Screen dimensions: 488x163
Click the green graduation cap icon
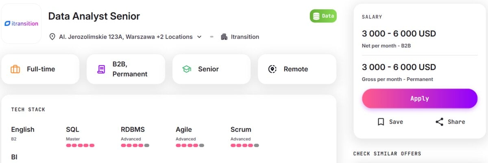pos(187,69)
